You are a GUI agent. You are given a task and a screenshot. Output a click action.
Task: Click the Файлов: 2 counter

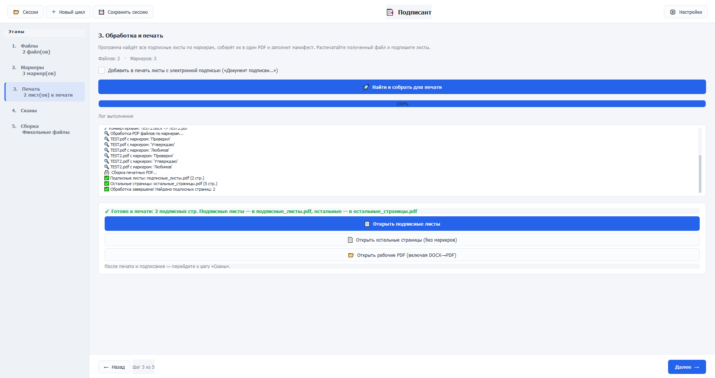tap(109, 59)
